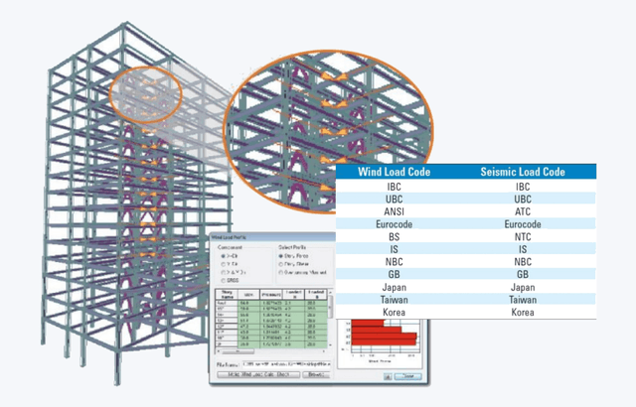Screen dimensions: 636x407
Task: Select the X-Dir component radio button
Action: pyautogui.click(x=223, y=256)
